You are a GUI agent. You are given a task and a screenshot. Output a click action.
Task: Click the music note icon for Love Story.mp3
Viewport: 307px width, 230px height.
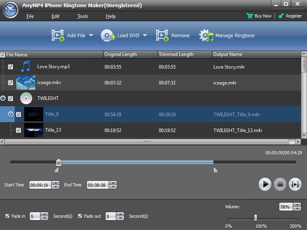26,66
